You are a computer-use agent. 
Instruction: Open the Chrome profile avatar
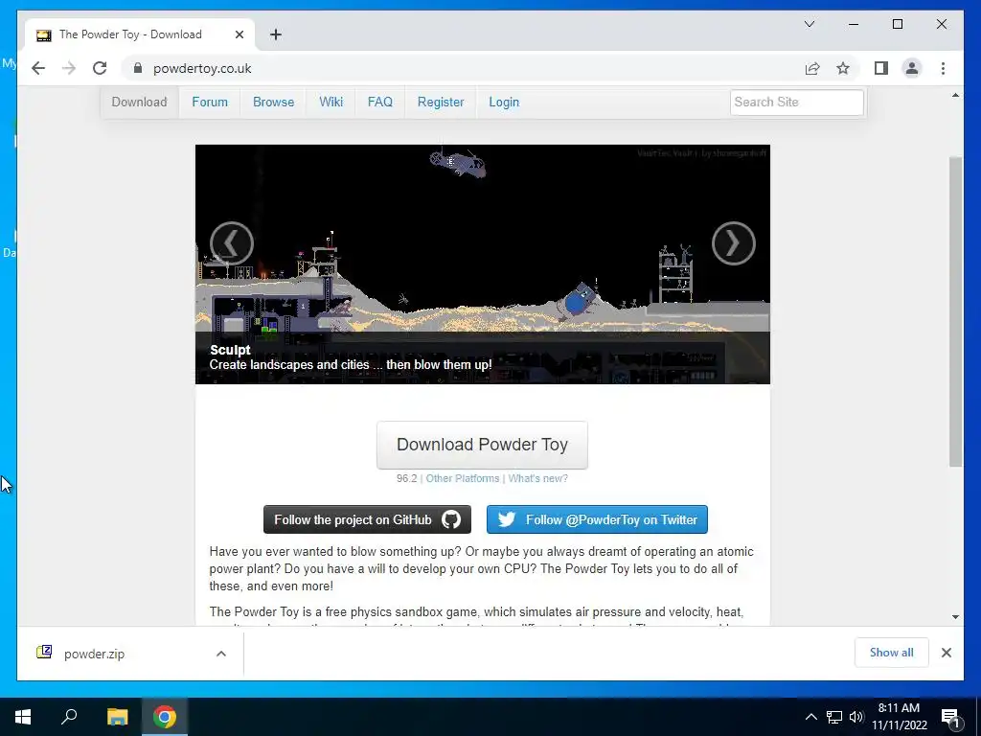pyautogui.click(x=912, y=68)
